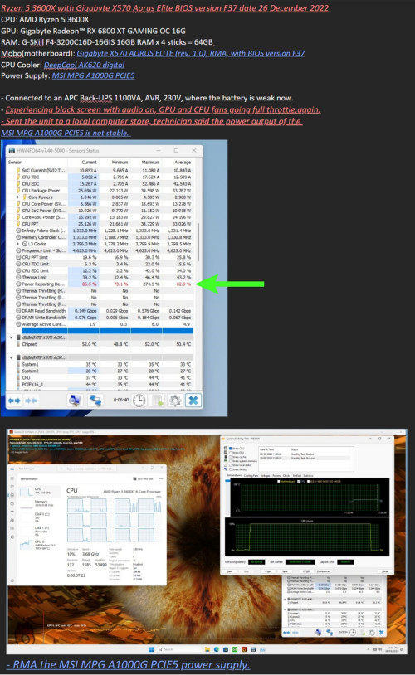
Task: Collapse the GIGABYTE X570 group containing System1
Action: coord(11,357)
